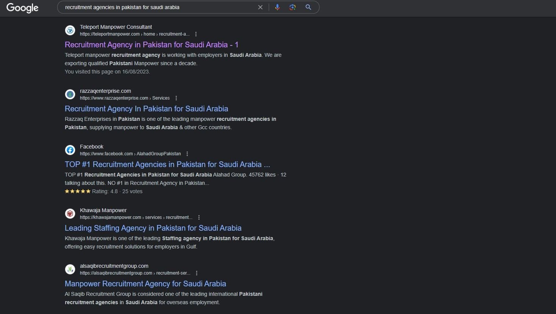Click the razzaqenterprise.com site favicon
The image size is (556, 314).
click(70, 94)
